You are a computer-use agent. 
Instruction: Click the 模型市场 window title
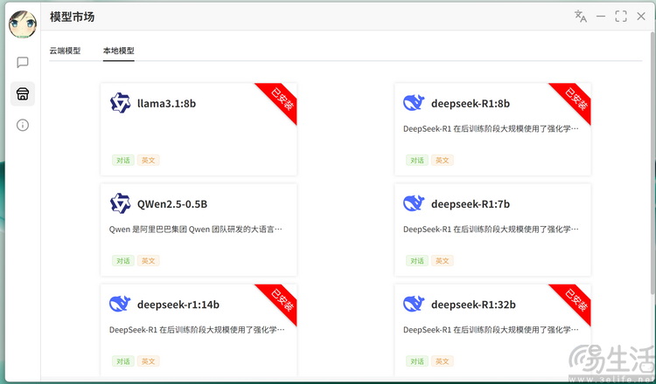tap(72, 17)
